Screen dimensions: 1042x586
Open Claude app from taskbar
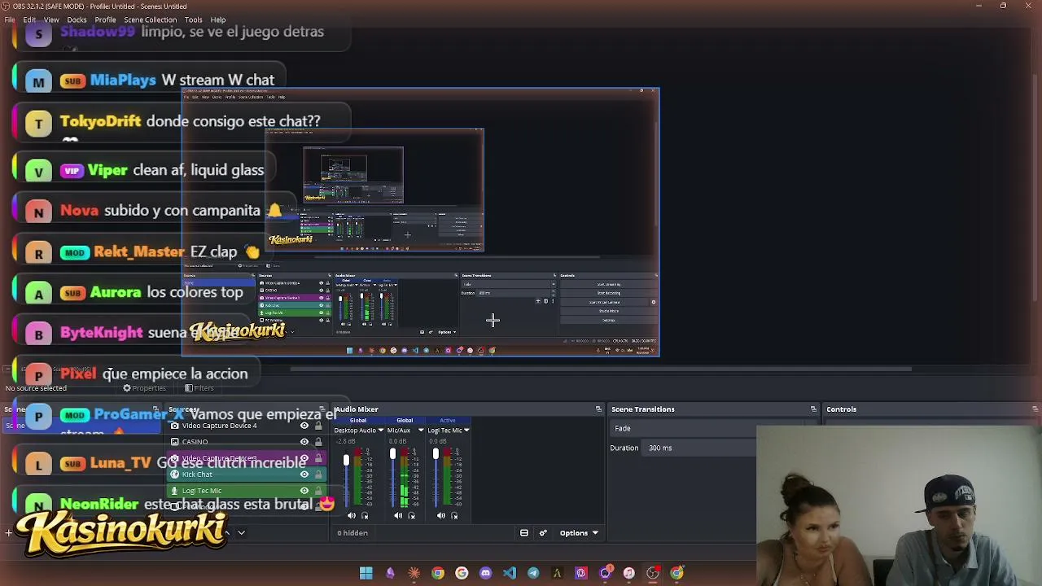coord(414,573)
